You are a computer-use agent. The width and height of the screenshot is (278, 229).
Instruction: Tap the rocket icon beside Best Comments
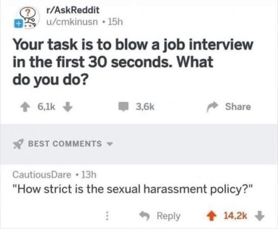pyautogui.click(x=18, y=144)
